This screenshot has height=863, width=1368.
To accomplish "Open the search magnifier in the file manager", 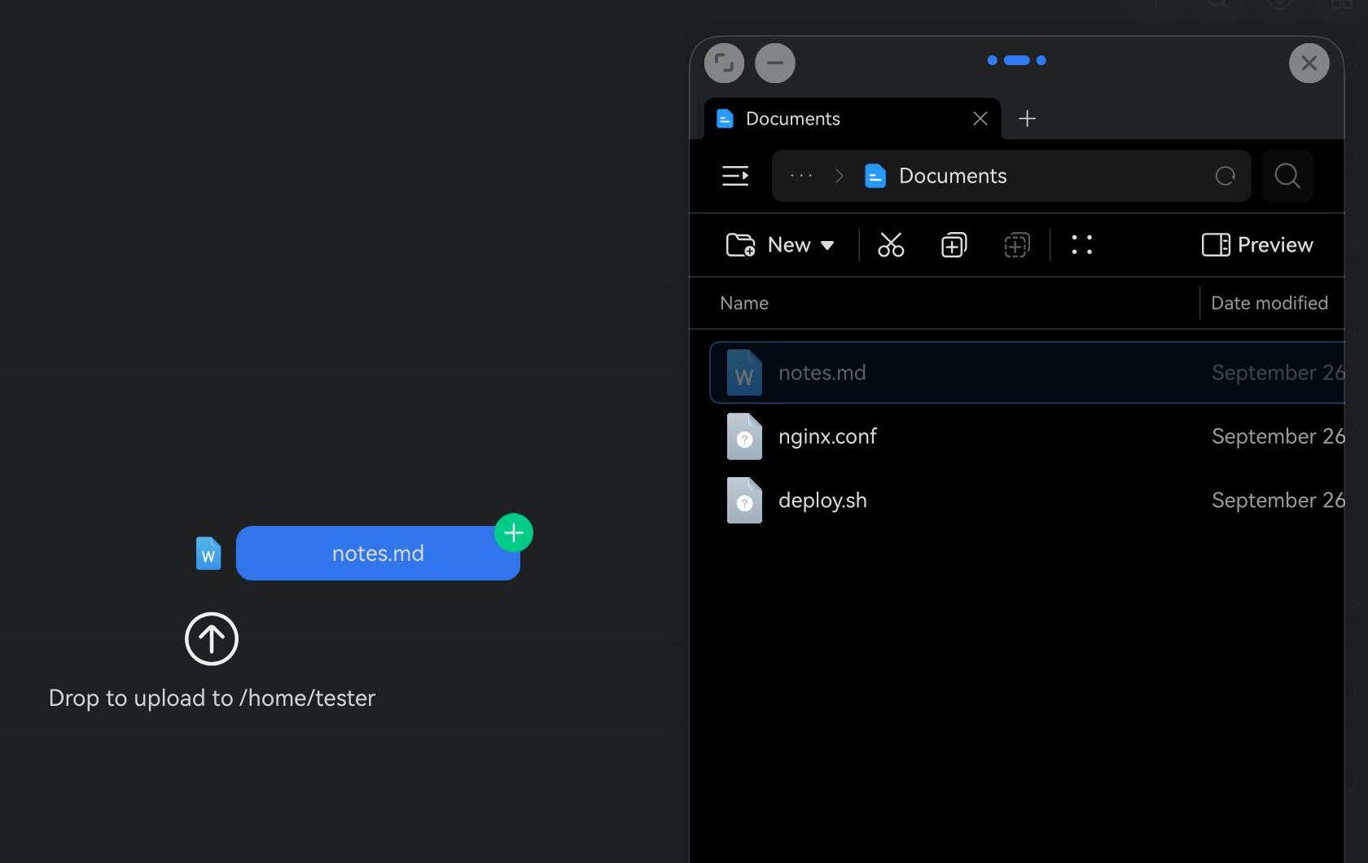I will click(1287, 176).
